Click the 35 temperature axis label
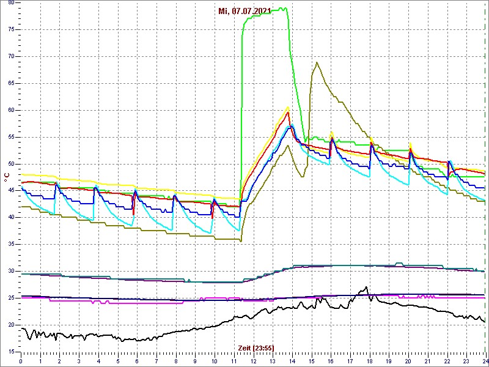This screenshot has width=489, height=367. click(11, 244)
